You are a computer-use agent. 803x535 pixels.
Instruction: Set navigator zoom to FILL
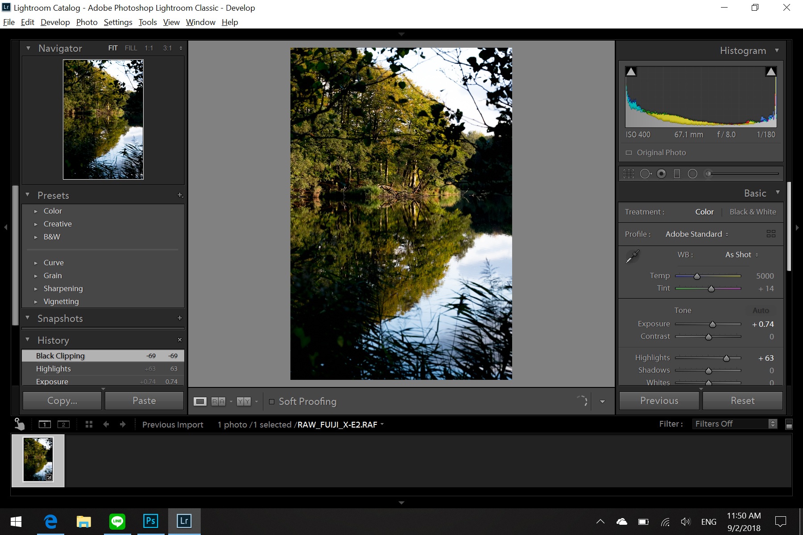click(x=131, y=48)
